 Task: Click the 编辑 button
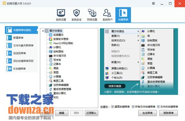(62, 113)
